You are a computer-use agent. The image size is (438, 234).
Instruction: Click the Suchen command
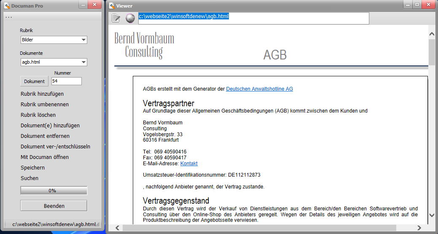(30, 178)
